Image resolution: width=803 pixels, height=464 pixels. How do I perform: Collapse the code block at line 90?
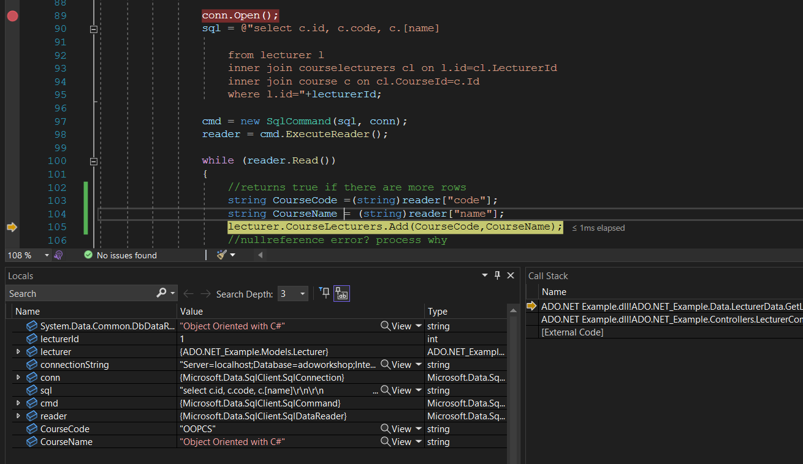(x=94, y=29)
